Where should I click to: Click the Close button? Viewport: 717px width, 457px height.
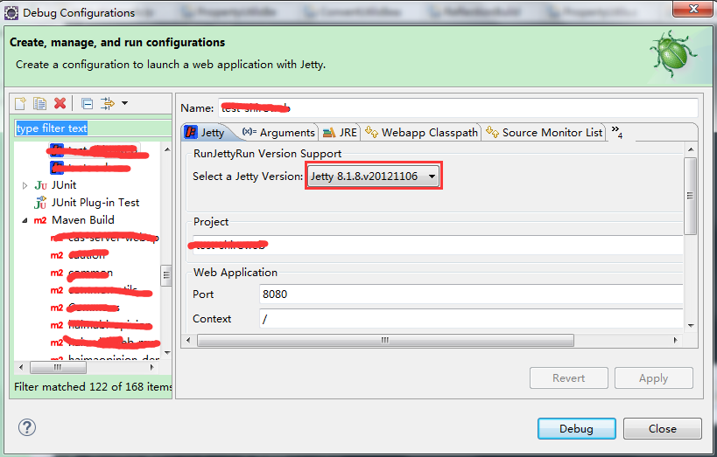[663, 429]
